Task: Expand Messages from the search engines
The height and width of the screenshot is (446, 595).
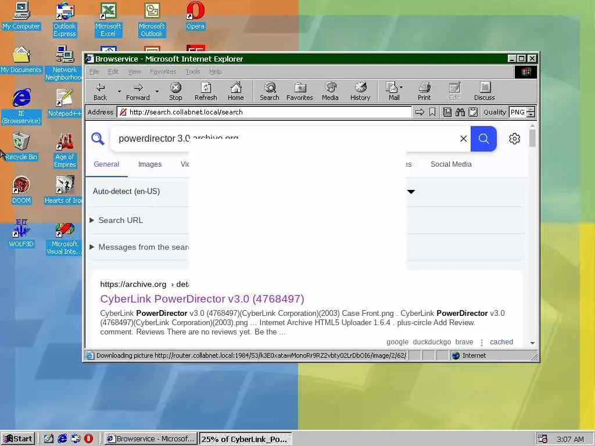Action: (x=139, y=247)
